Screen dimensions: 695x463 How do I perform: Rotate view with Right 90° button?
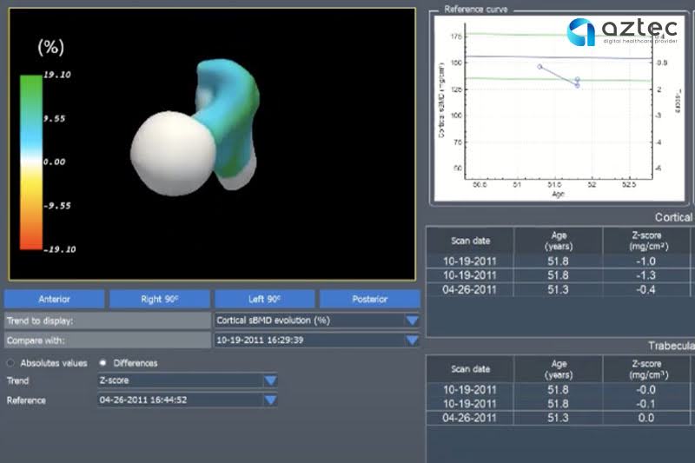click(160, 299)
